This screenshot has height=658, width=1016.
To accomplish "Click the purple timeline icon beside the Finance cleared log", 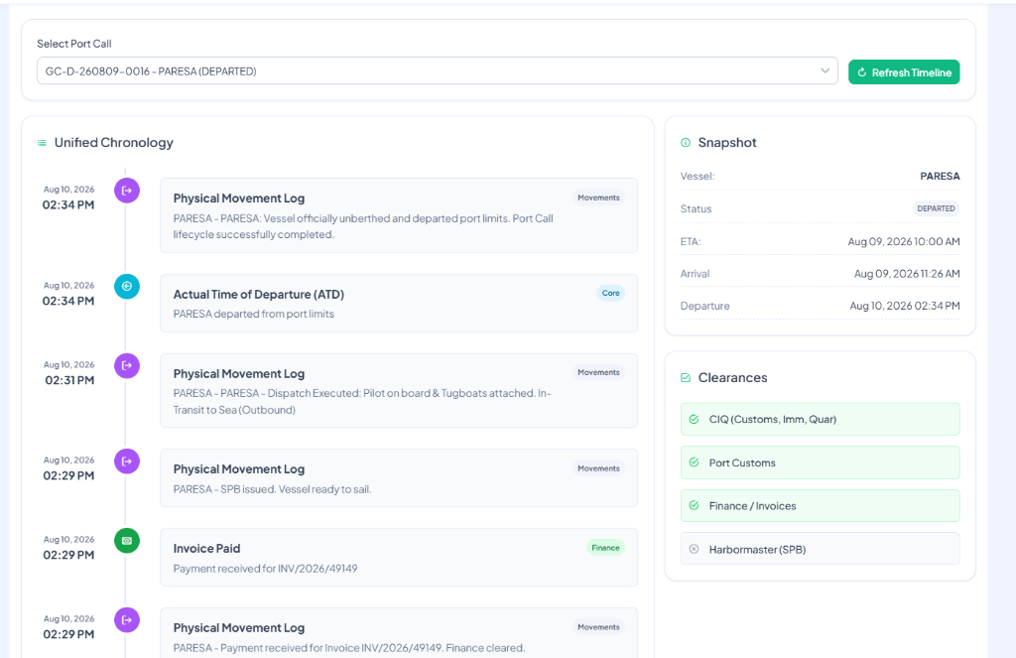I will point(127,620).
